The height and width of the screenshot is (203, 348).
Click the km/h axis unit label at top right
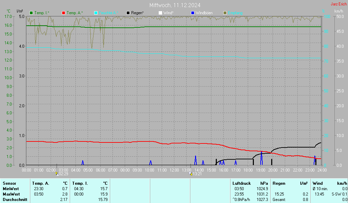(339, 11)
